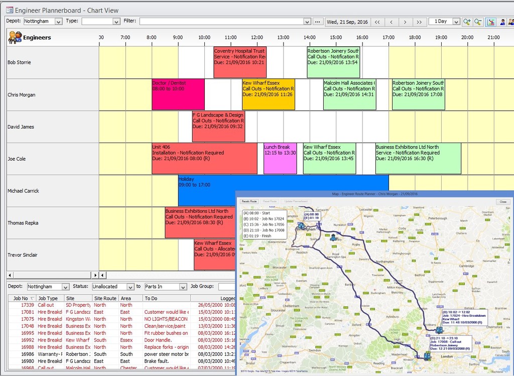
Task: Select job row 17339 in the job list
Action: click(121, 305)
